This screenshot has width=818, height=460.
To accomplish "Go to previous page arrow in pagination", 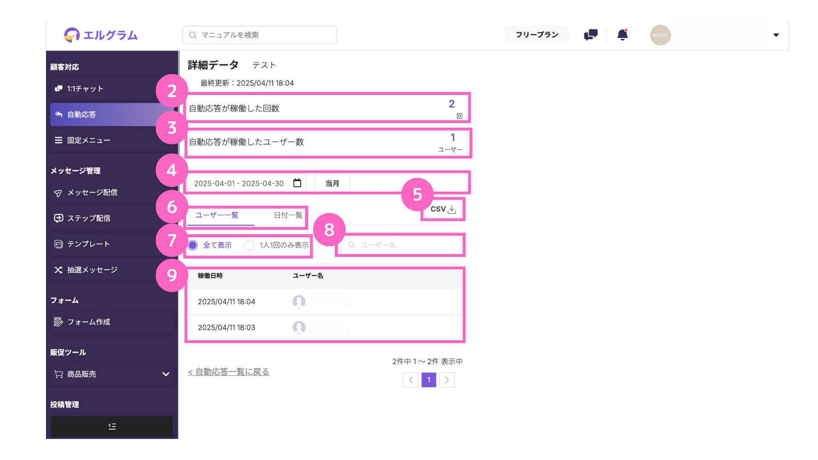I will [x=411, y=380].
